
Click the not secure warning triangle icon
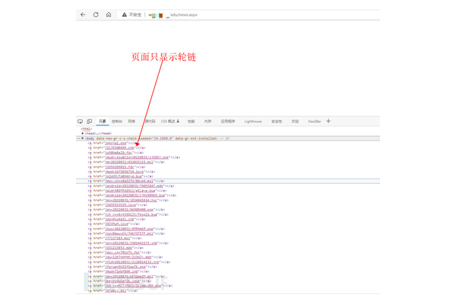tap(125, 14)
